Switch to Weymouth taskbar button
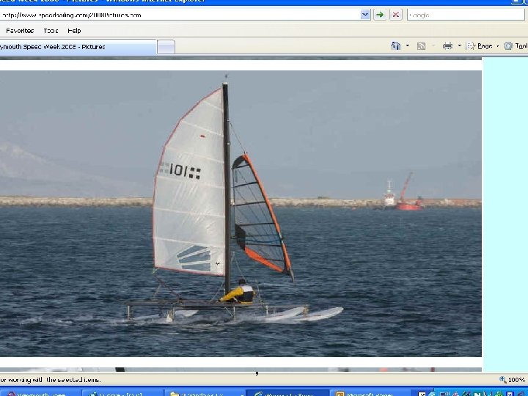This screenshot has height=396, width=528. (40, 394)
